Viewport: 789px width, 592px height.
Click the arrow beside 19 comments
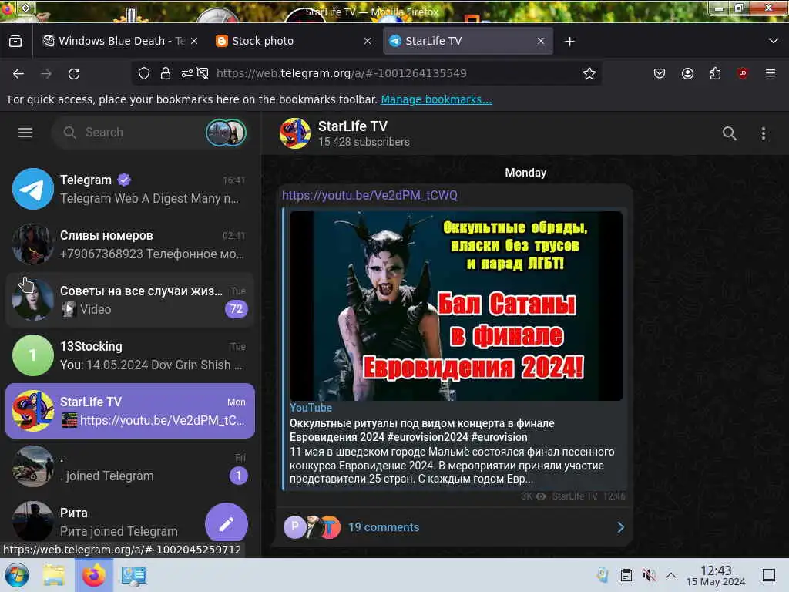620,527
